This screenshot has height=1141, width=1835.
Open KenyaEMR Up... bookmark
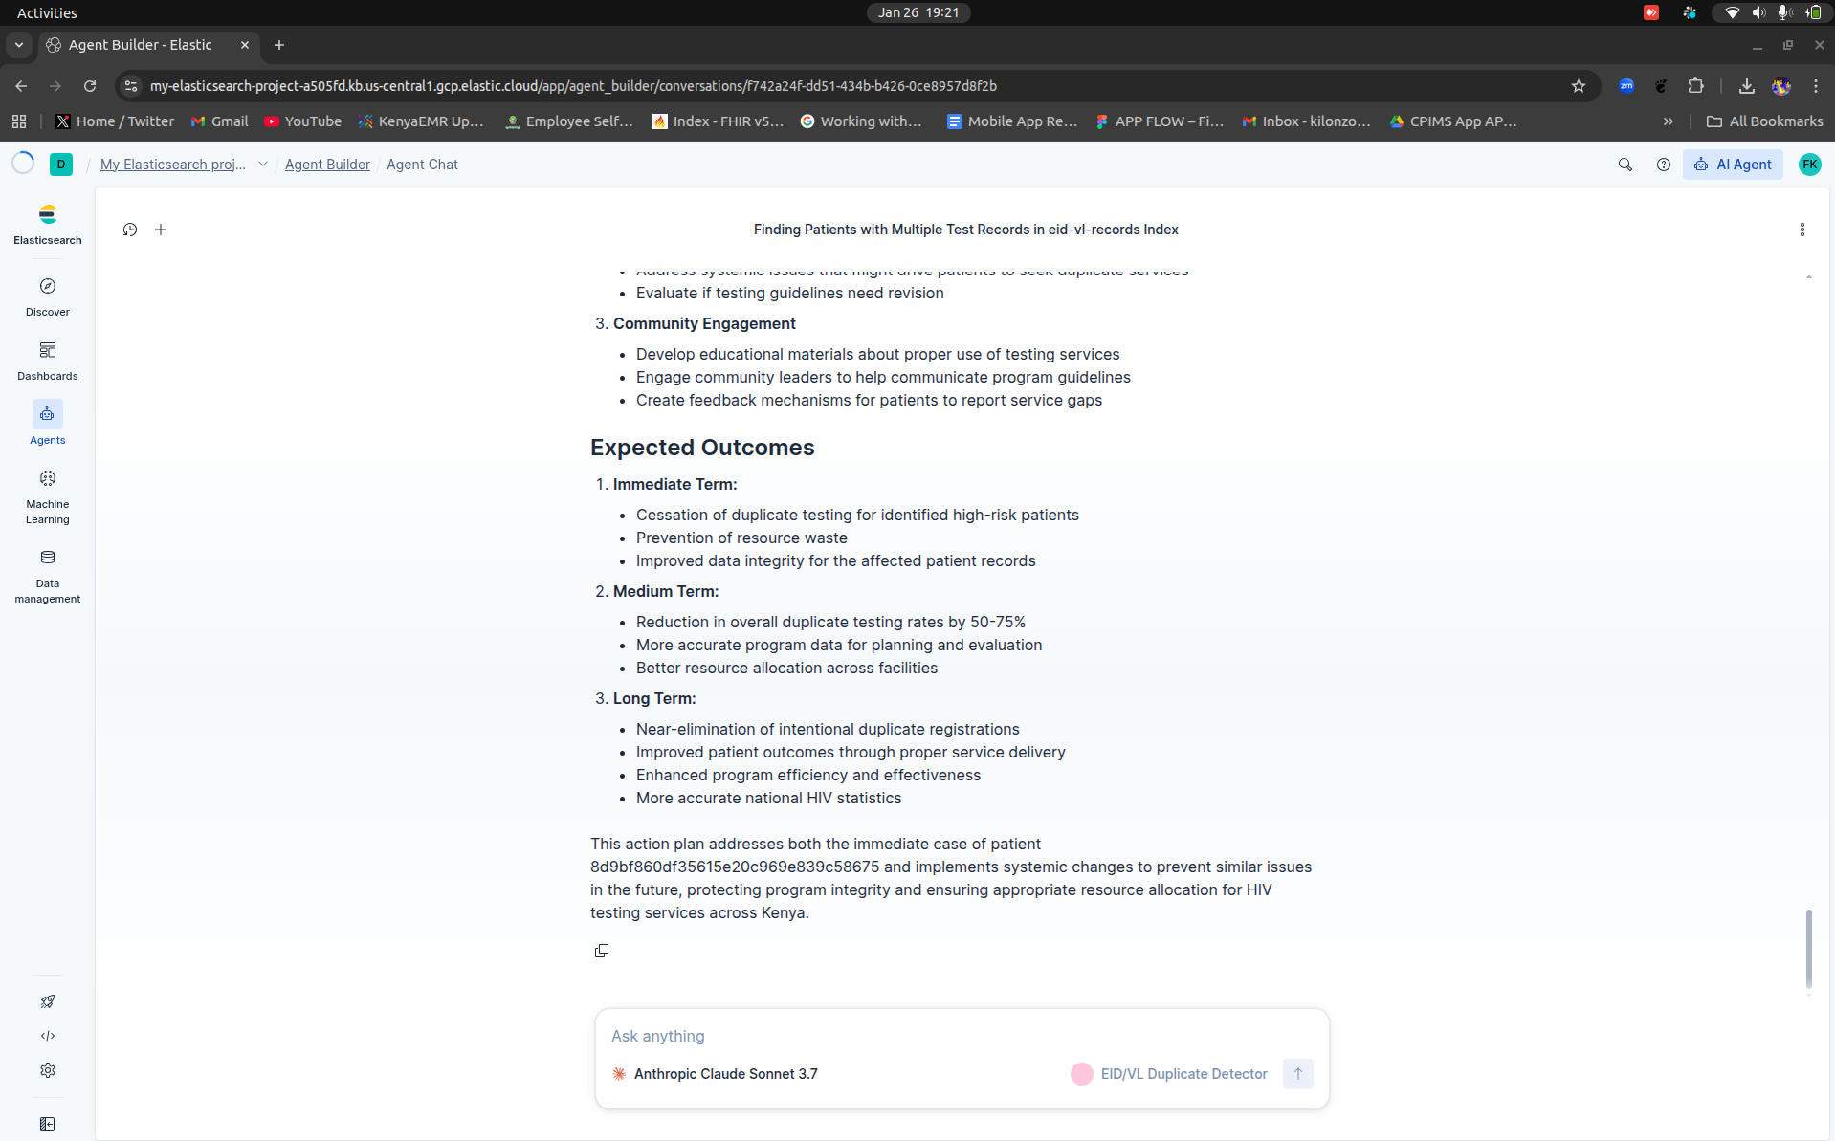click(422, 121)
